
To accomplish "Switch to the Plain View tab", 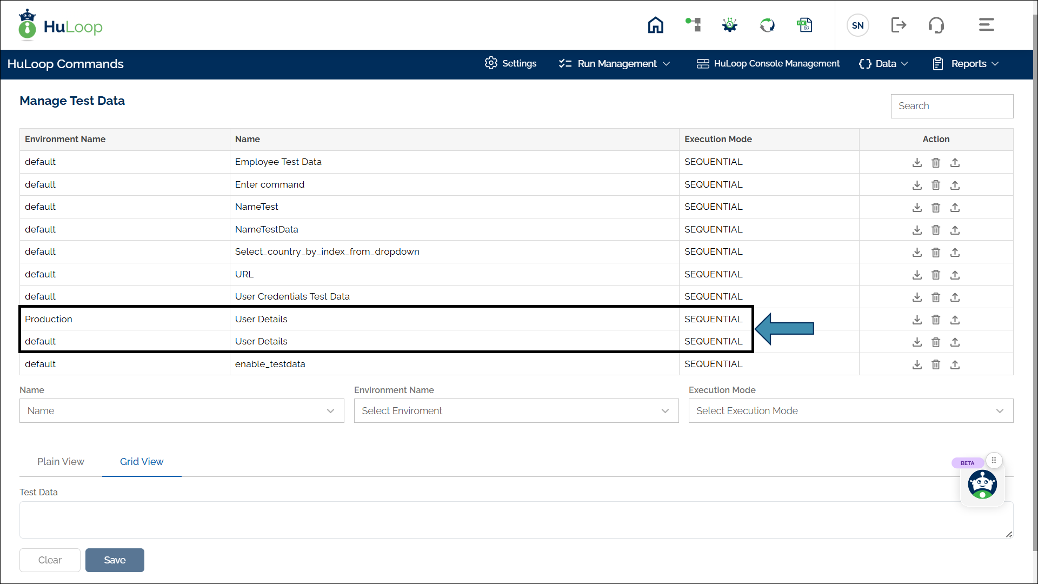I will click(61, 462).
